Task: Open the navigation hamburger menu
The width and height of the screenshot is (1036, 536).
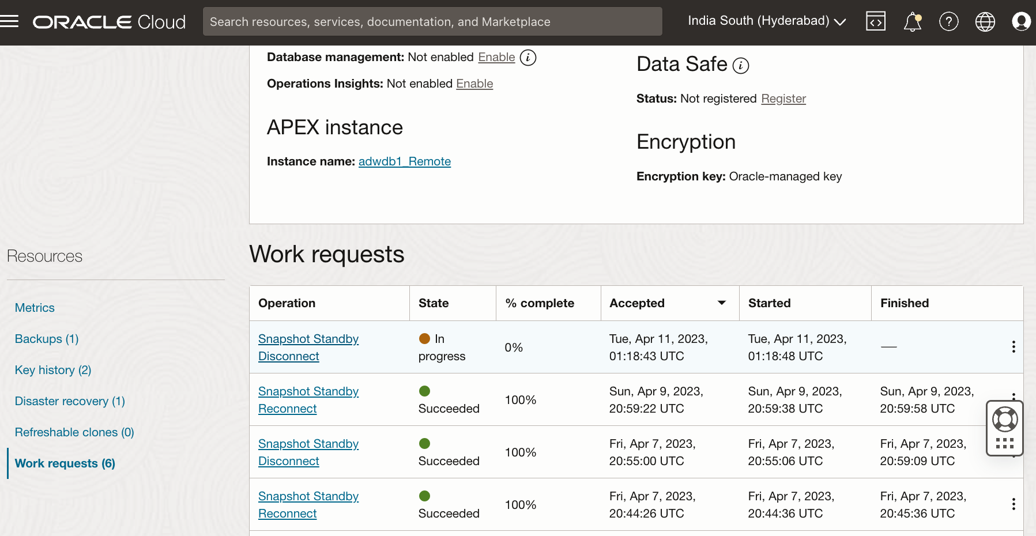Action: tap(10, 21)
